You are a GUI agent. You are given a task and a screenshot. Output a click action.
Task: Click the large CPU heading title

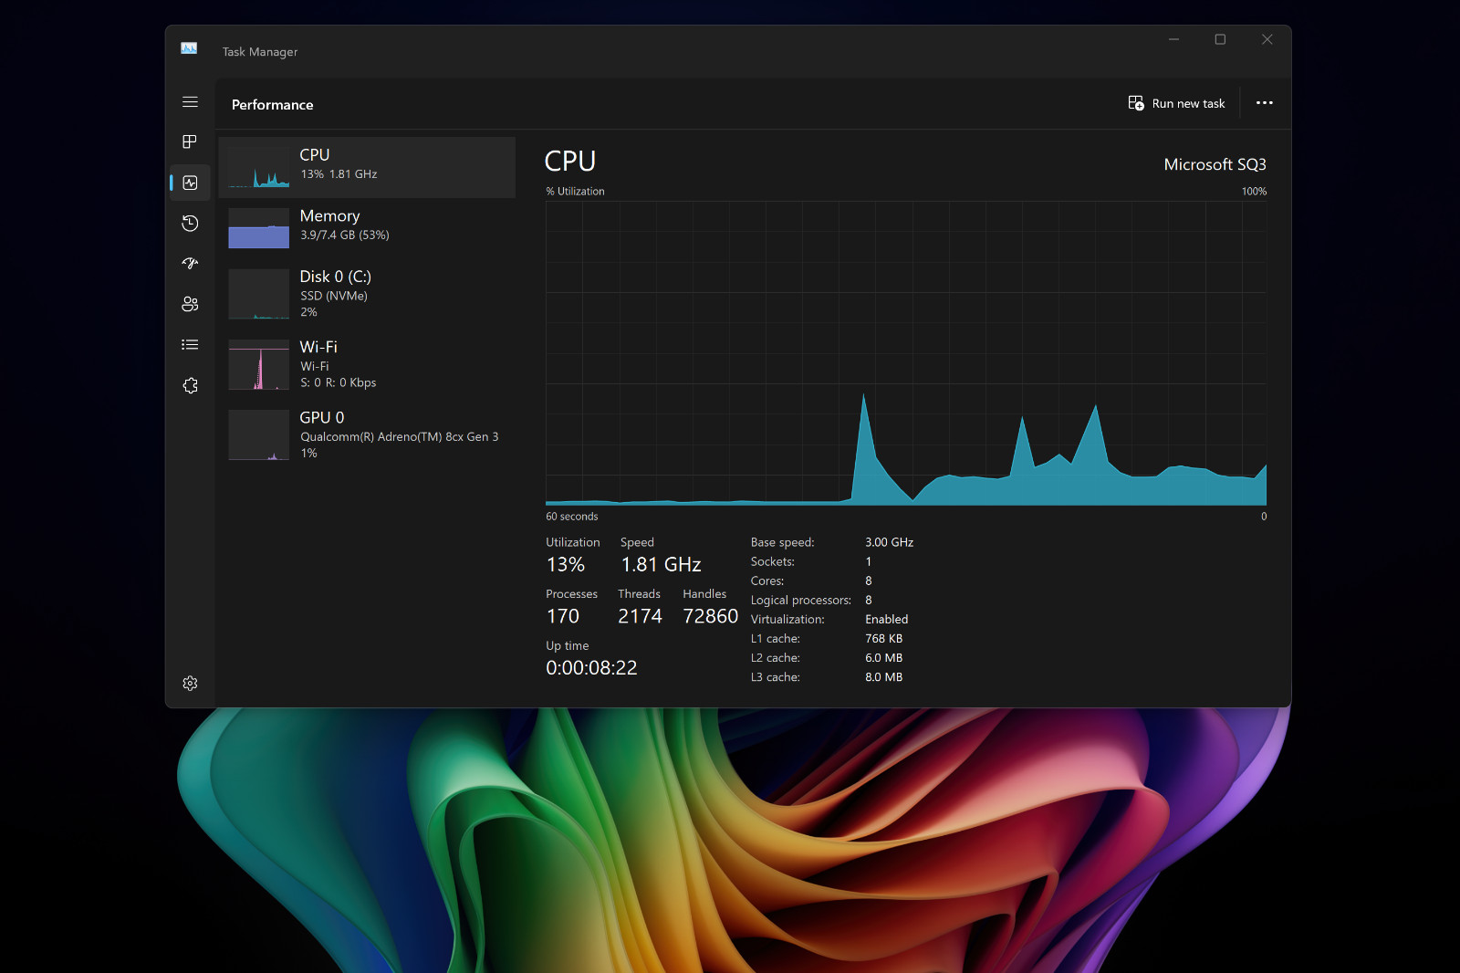click(x=569, y=162)
